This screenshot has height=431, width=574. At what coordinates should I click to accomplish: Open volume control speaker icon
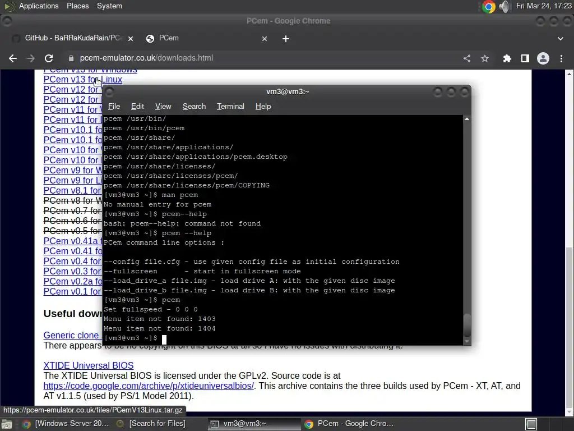coord(504,6)
